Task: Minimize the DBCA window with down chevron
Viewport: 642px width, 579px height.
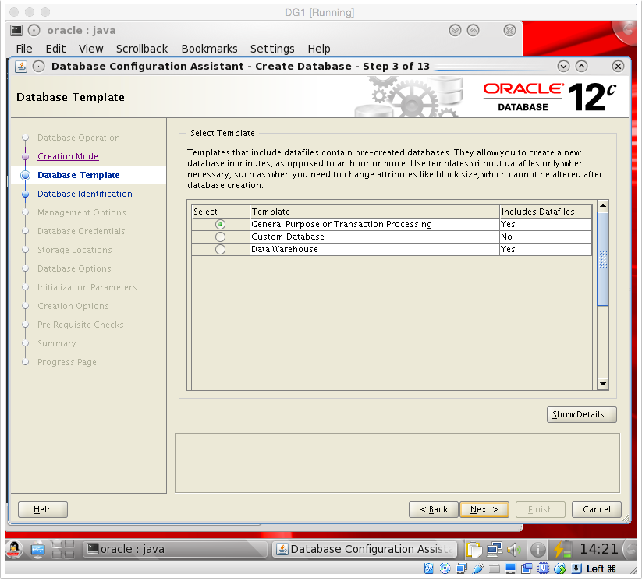Action: tap(563, 66)
